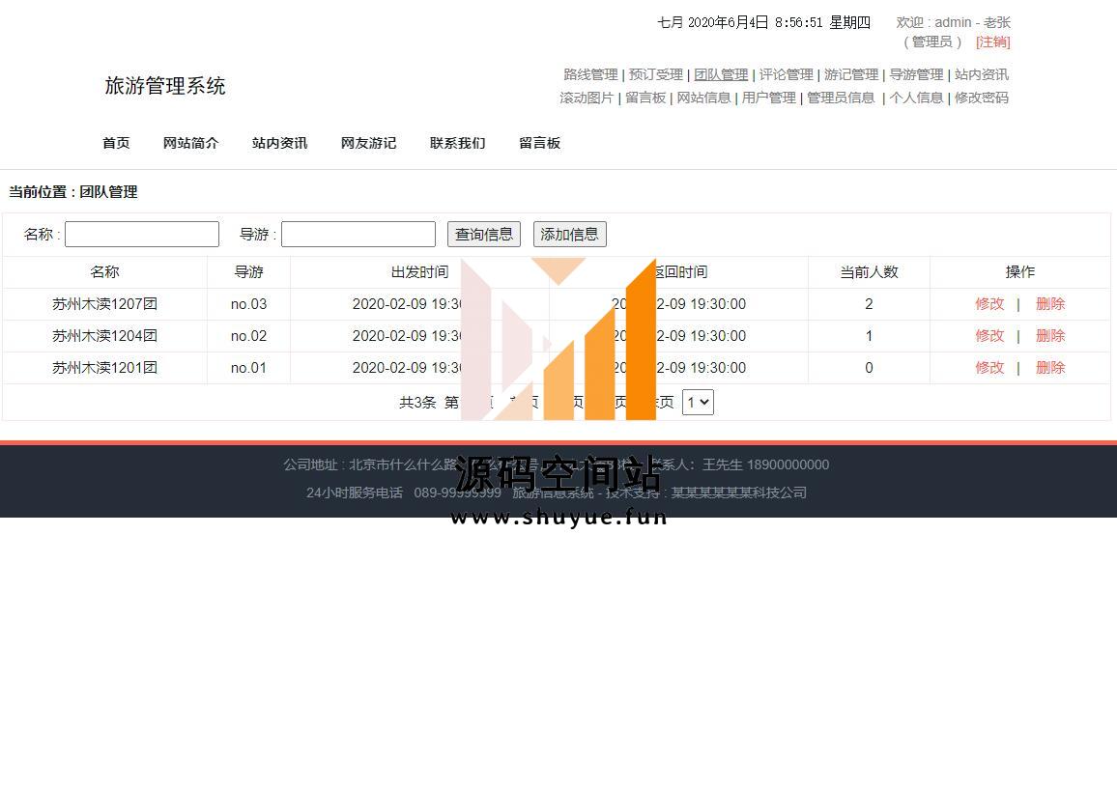Go to 预订受理 admin page
Image resolution: width=1117 pixels, height=788 pixels.
[655, 74]
